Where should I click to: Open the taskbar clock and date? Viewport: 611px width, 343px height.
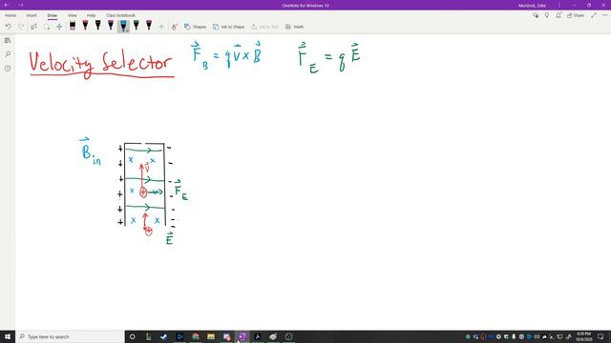pos(583,336)
